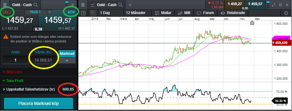
Task: Click the gray house marker above the chart
Action: click(252, 23)
